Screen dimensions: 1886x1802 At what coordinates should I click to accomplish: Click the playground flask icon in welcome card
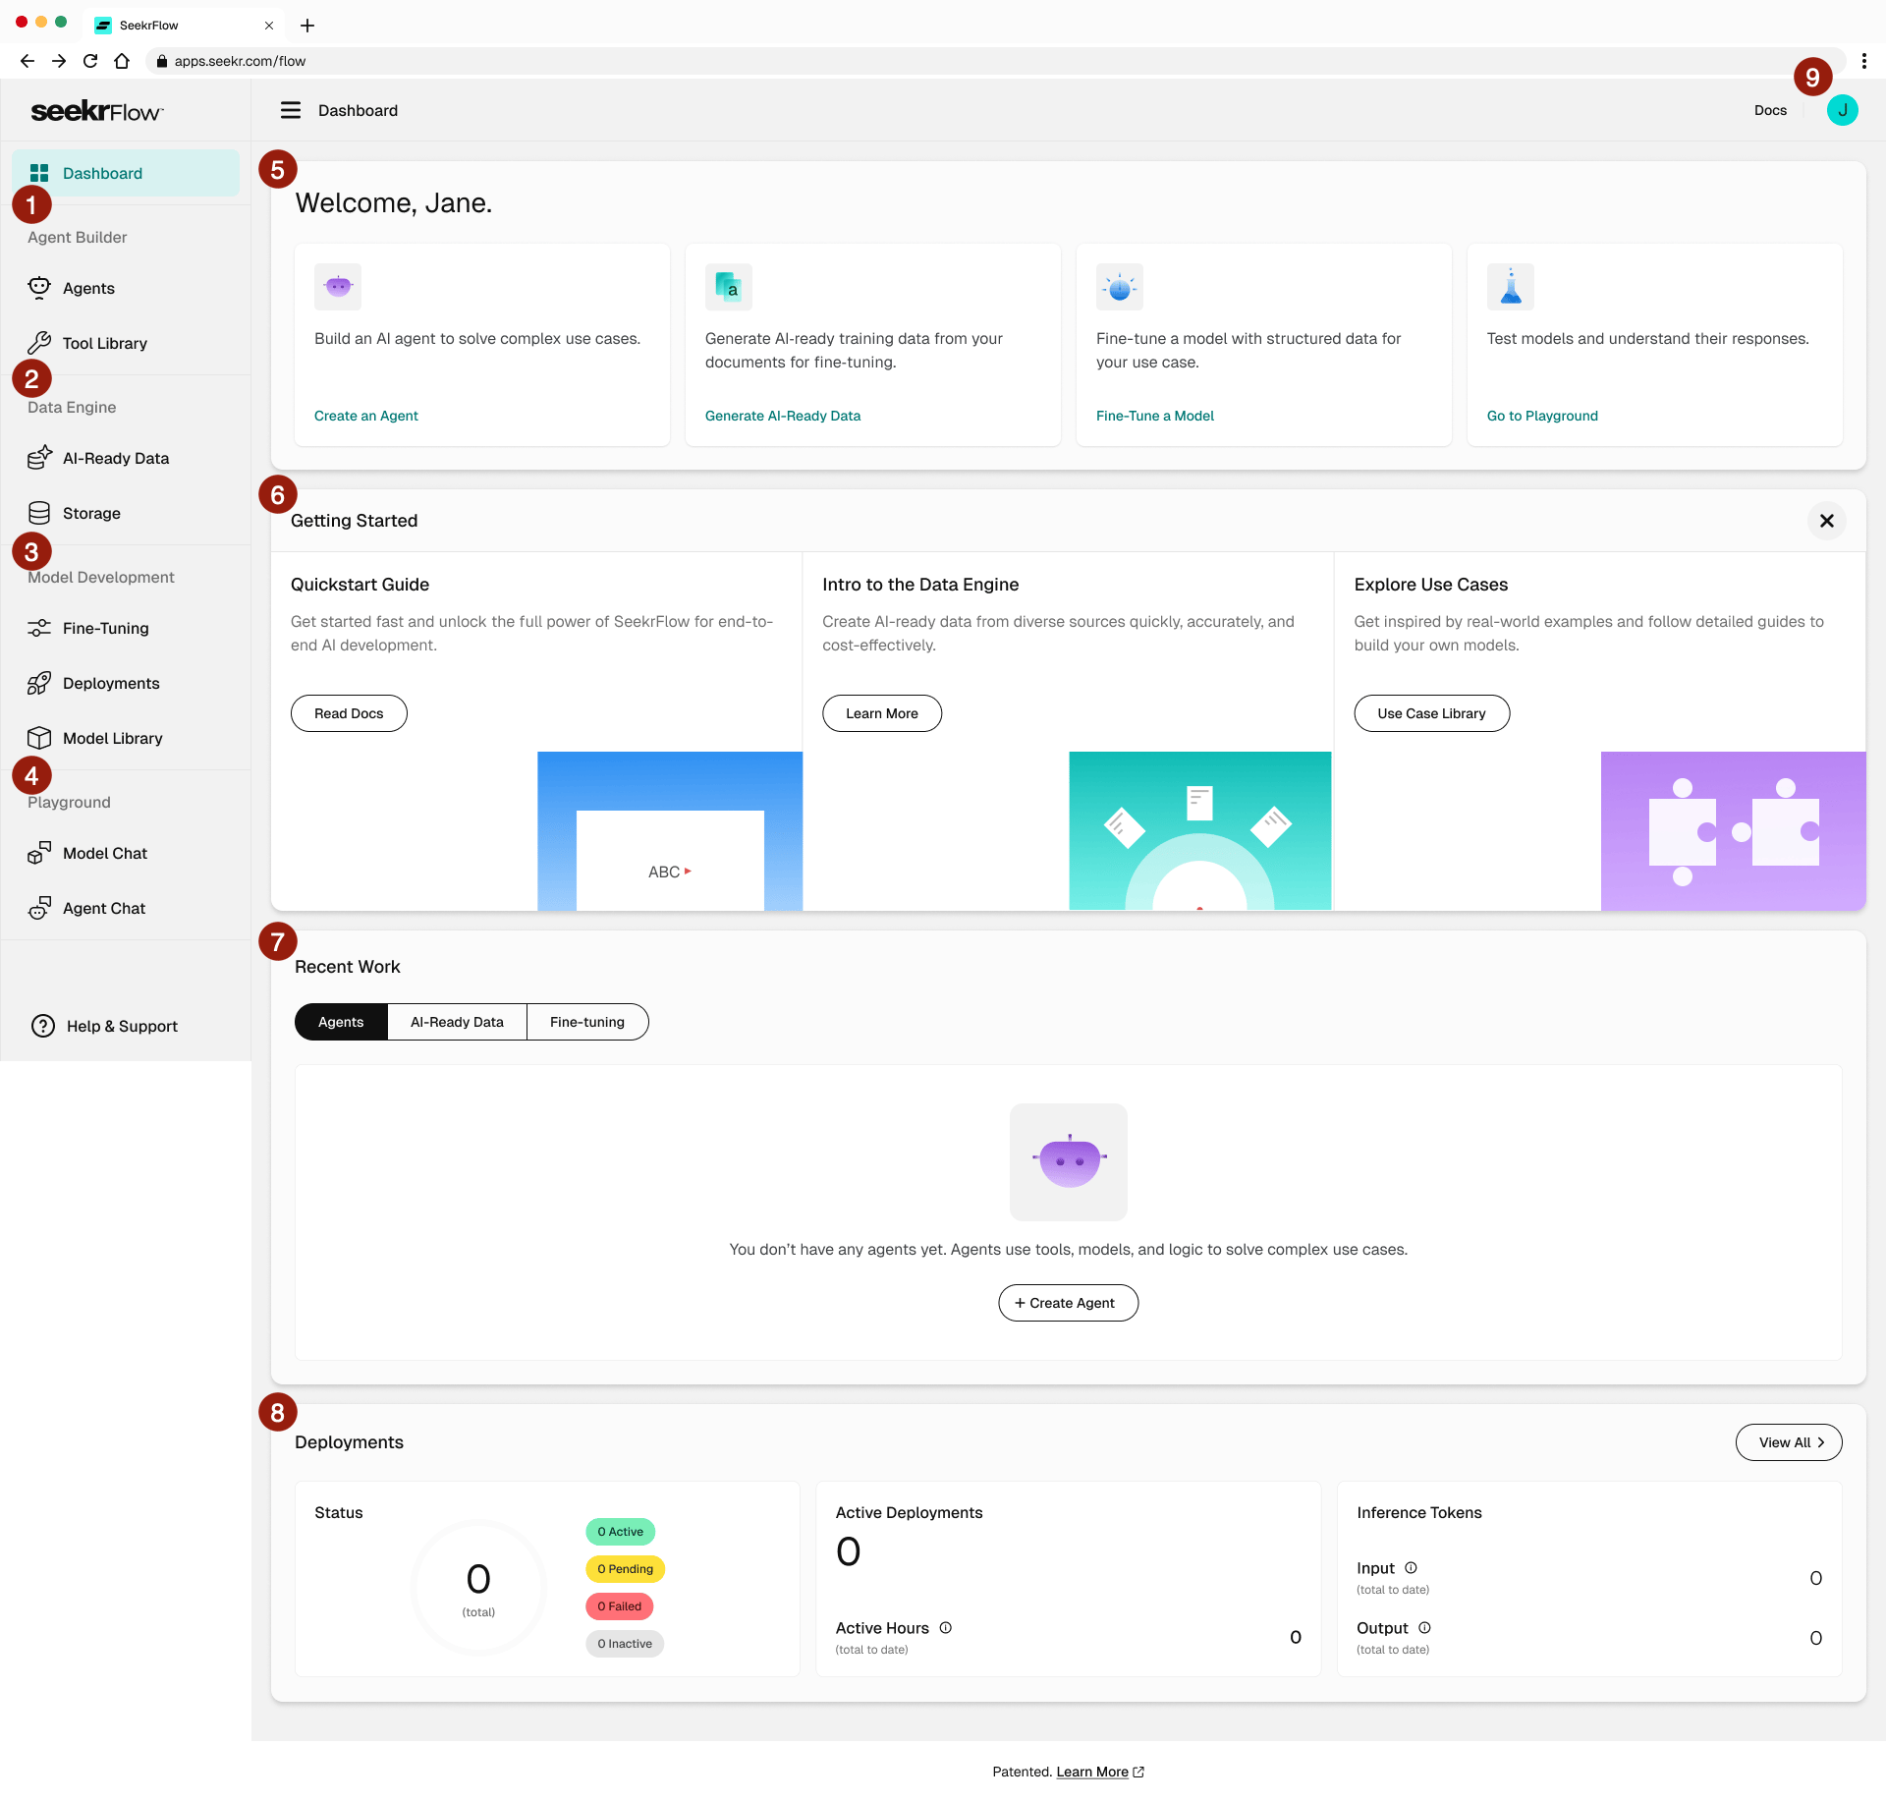click(x=1511, y=287)
